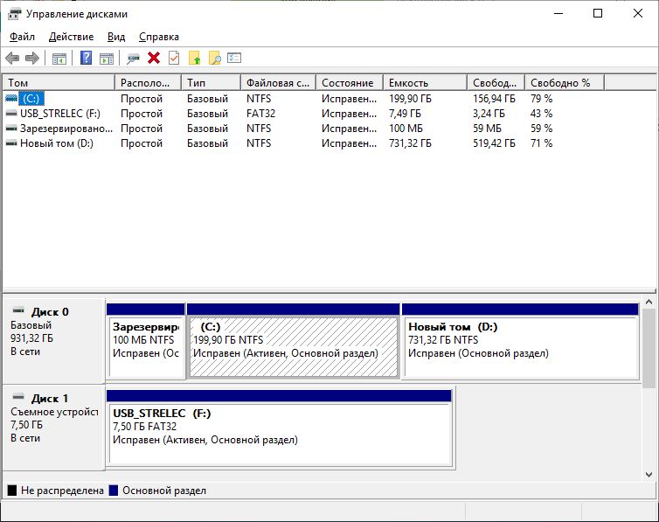659x522 pixels.
Task: Click the USB_STRELEC (F:) partition block
Action: (x=278, y=433)
